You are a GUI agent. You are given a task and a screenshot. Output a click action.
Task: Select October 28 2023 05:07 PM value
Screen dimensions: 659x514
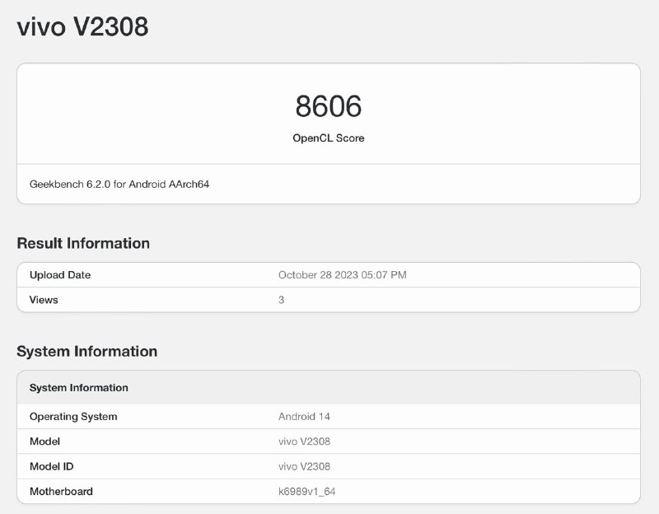342,275
